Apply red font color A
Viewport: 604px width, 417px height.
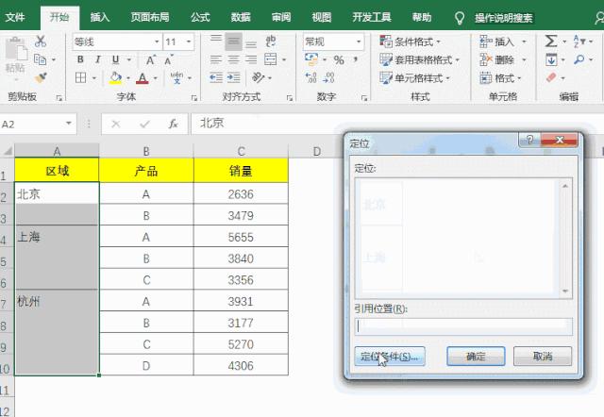click(143, 78)
